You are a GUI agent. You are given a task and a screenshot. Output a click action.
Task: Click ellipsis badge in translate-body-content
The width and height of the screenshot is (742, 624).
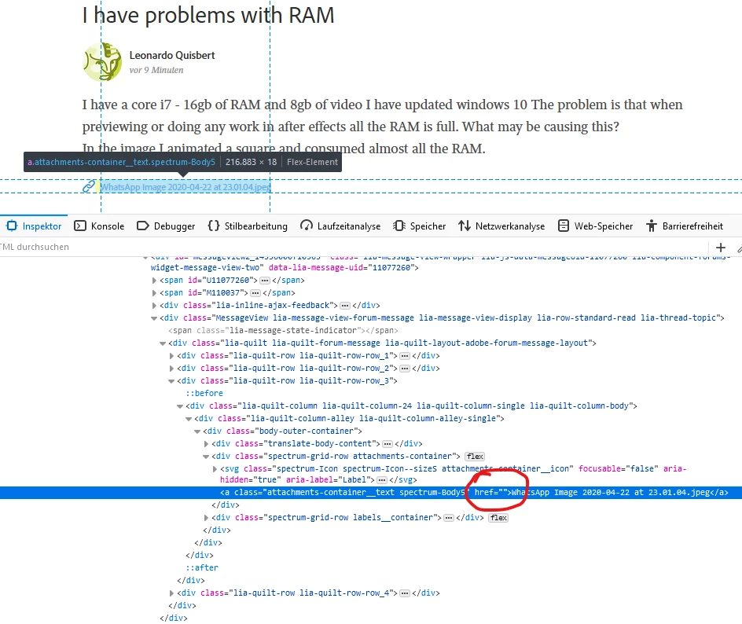[x=388, y=444]
